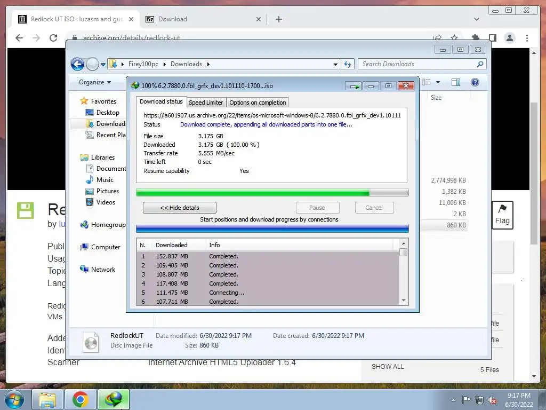The width and height of the screenshot is (546, 410).
Task: Open Chrome's three-dot menu
Action: click(x=527, y=38)
